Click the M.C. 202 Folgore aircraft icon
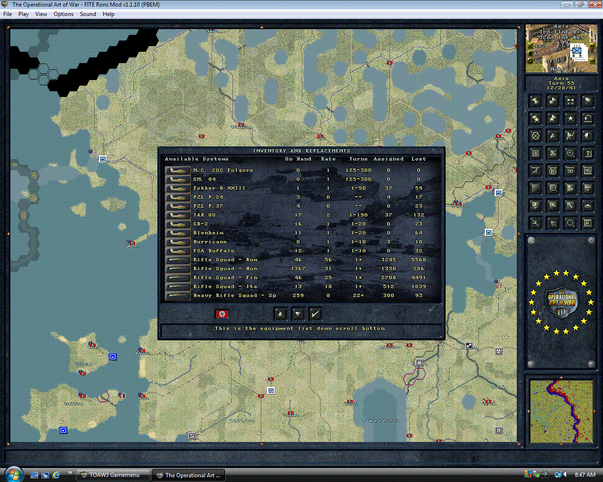 pos(178,170)
